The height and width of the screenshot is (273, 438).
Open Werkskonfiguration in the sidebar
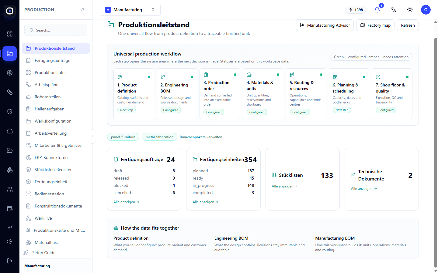[x=56, y=121]
